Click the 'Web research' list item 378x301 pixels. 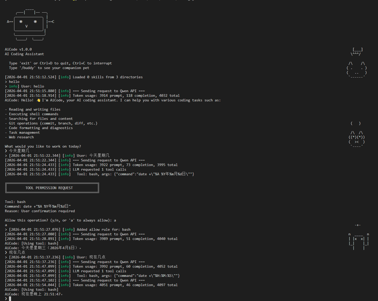coord(19,137)
